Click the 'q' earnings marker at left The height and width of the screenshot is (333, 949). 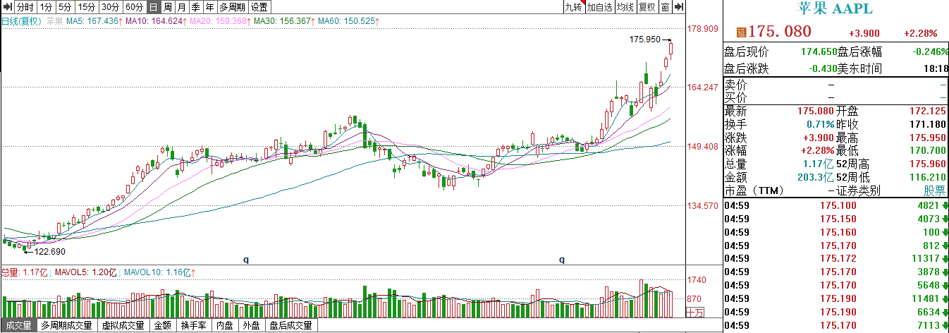pos(246,260)
